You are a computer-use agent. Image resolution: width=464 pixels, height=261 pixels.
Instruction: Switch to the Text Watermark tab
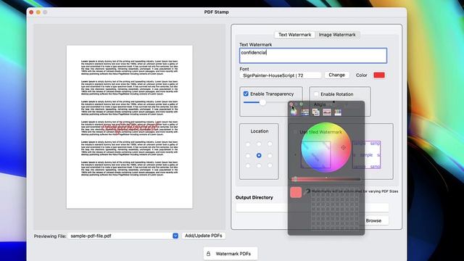[295, 35]
